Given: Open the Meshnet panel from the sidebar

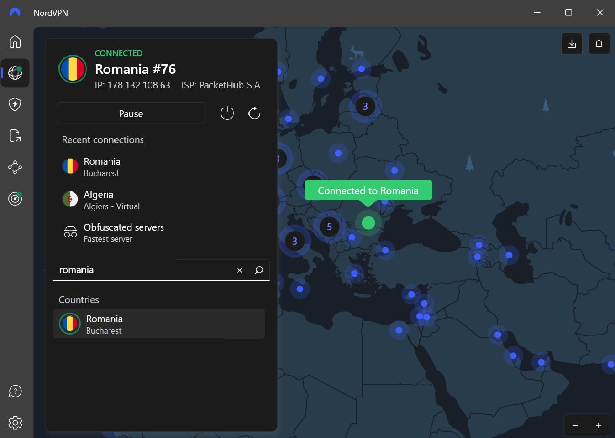Looking at the screenshot, I should pos(15,167).
